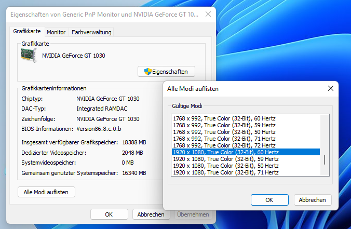The width and height of the screenshot is (351, 229).
Task: Switch to the Grafikkarte tab
Action: pyautogui.click(x=27, y=31)
